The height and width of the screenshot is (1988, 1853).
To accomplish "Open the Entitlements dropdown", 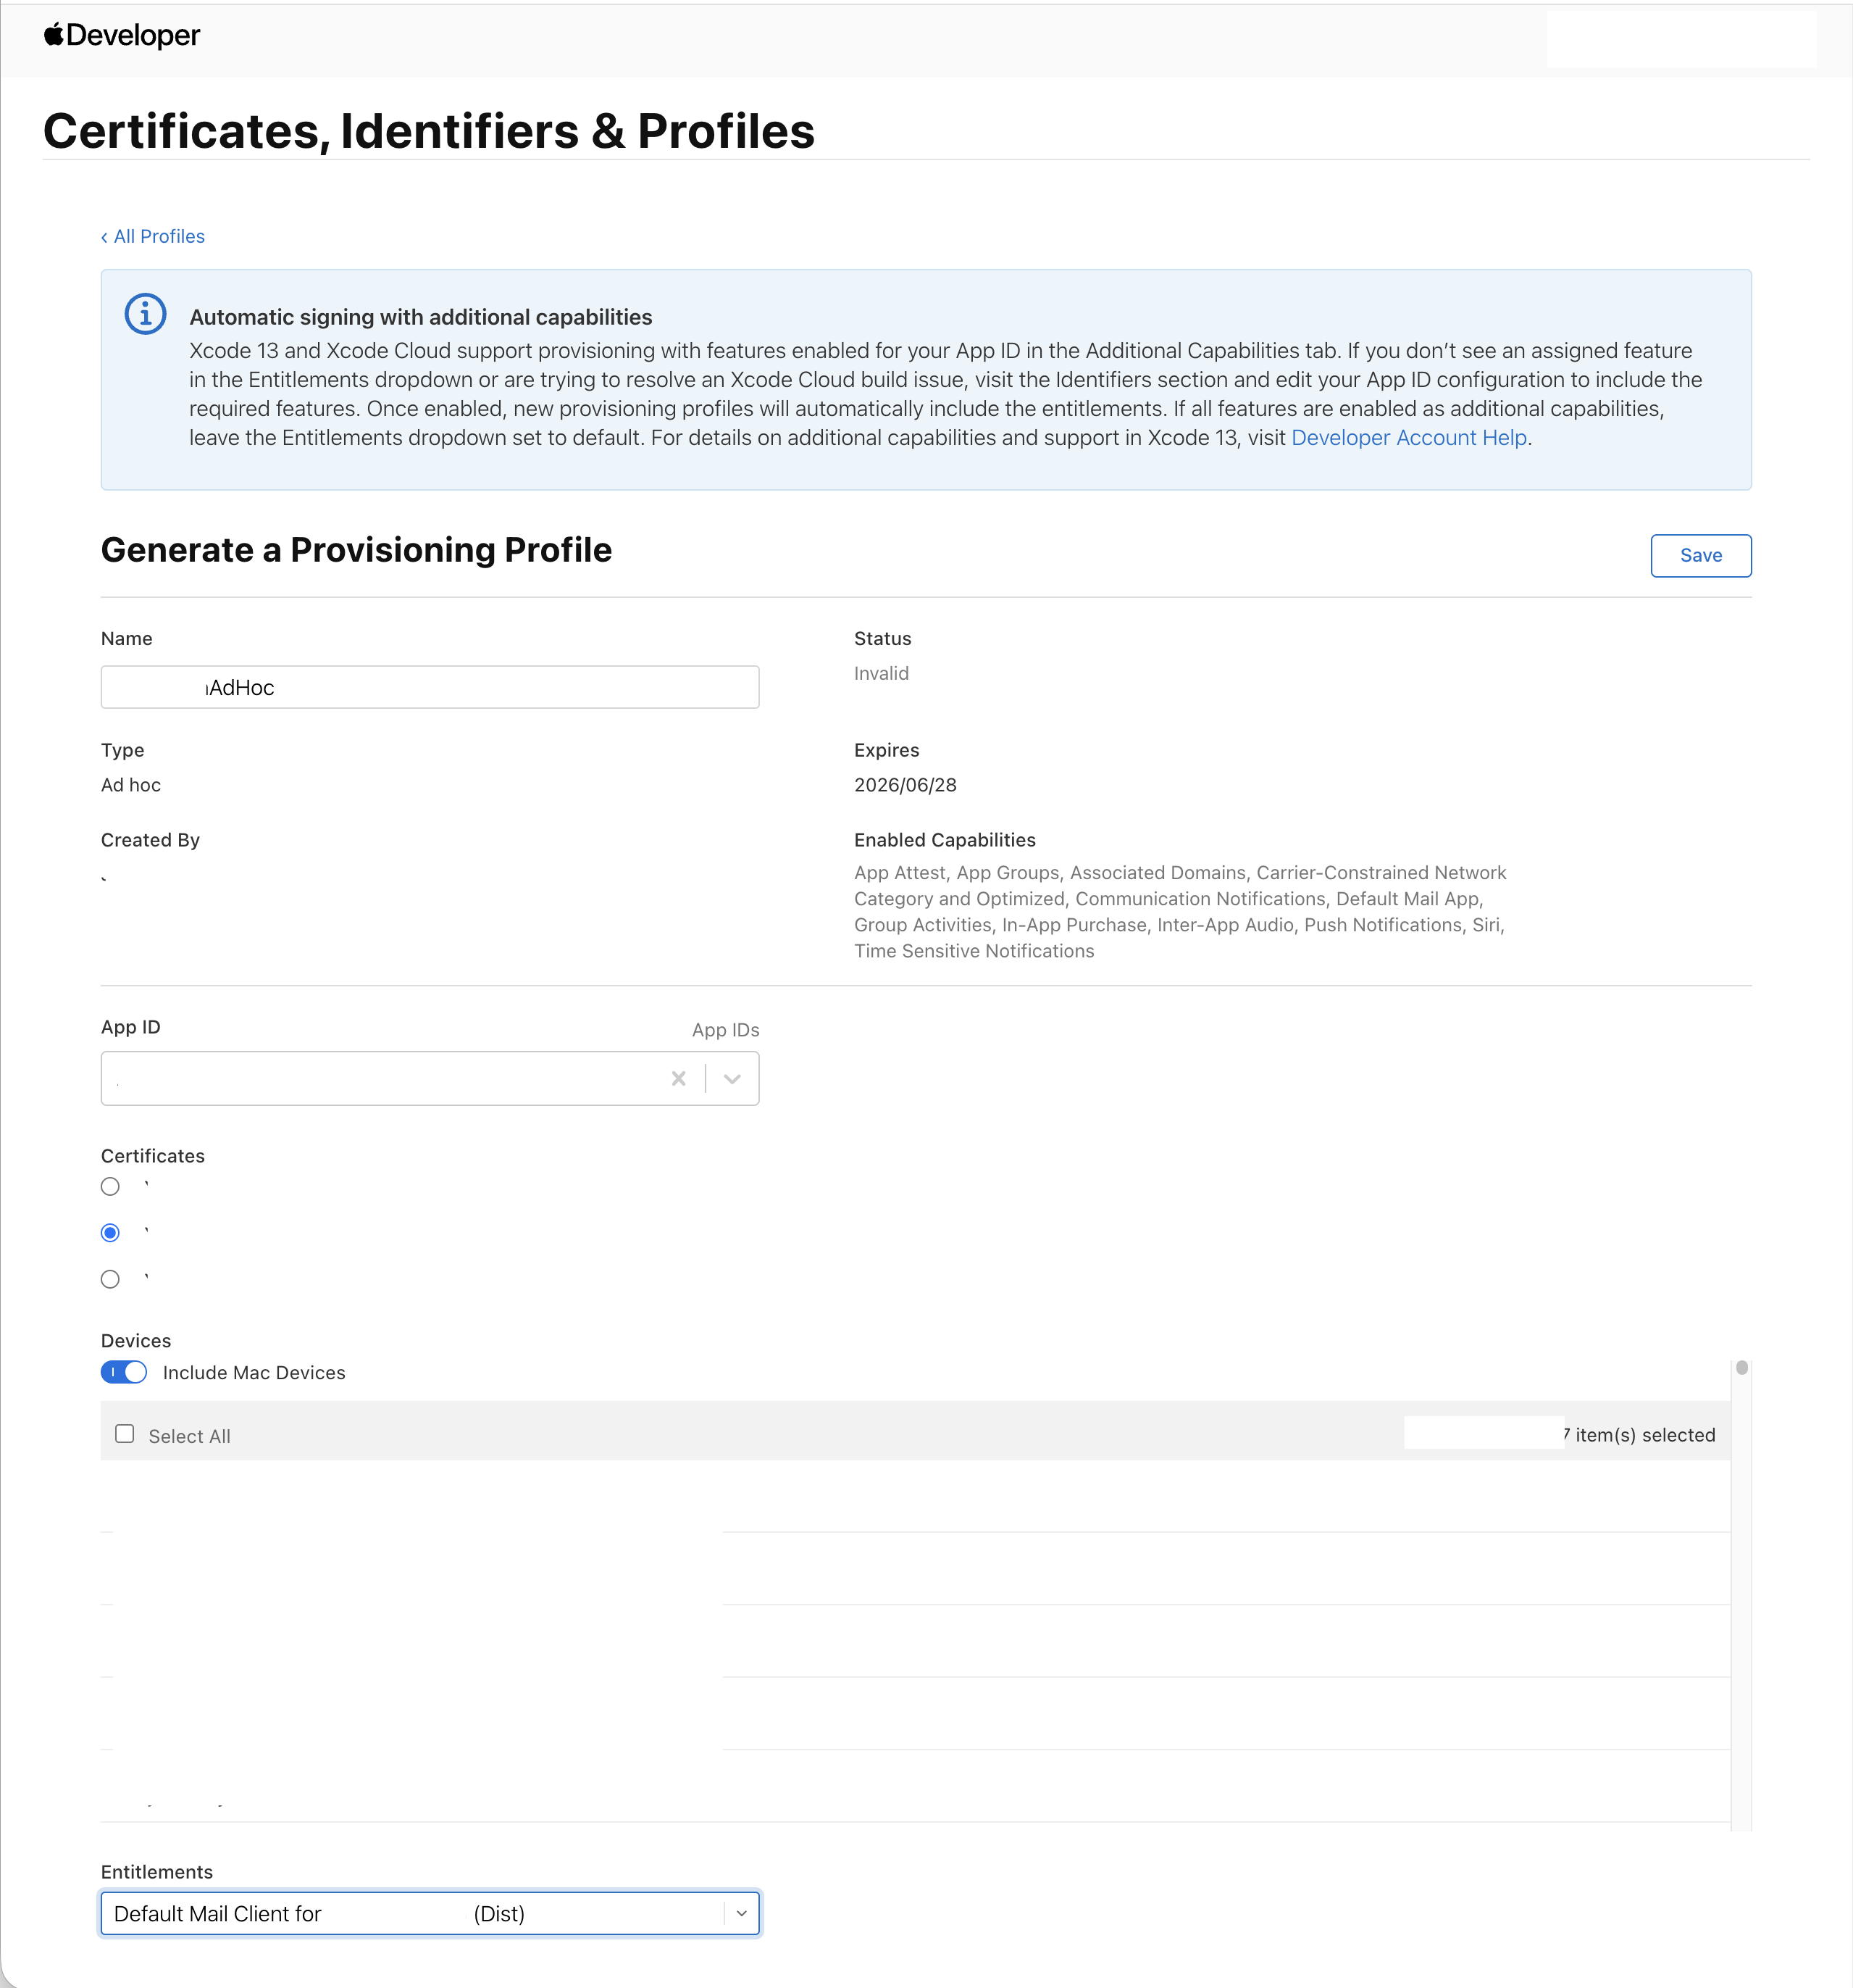I will point(410,1913).
